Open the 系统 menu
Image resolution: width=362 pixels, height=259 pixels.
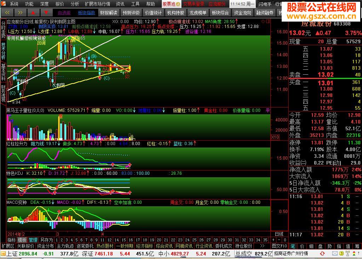[x=14, y=4]
